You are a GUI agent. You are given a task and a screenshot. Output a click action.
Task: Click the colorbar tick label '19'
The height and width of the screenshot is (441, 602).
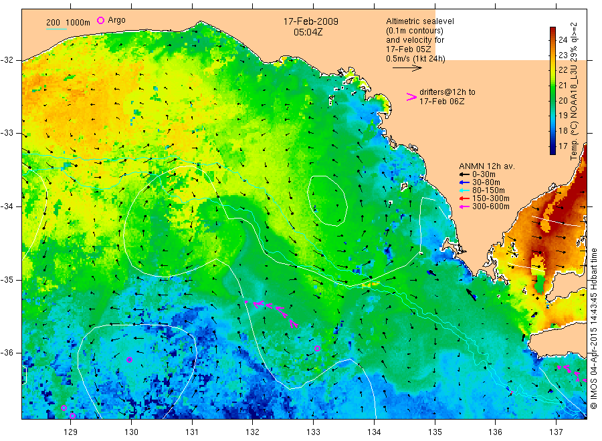pyautogui.click(x=563, y=116)
